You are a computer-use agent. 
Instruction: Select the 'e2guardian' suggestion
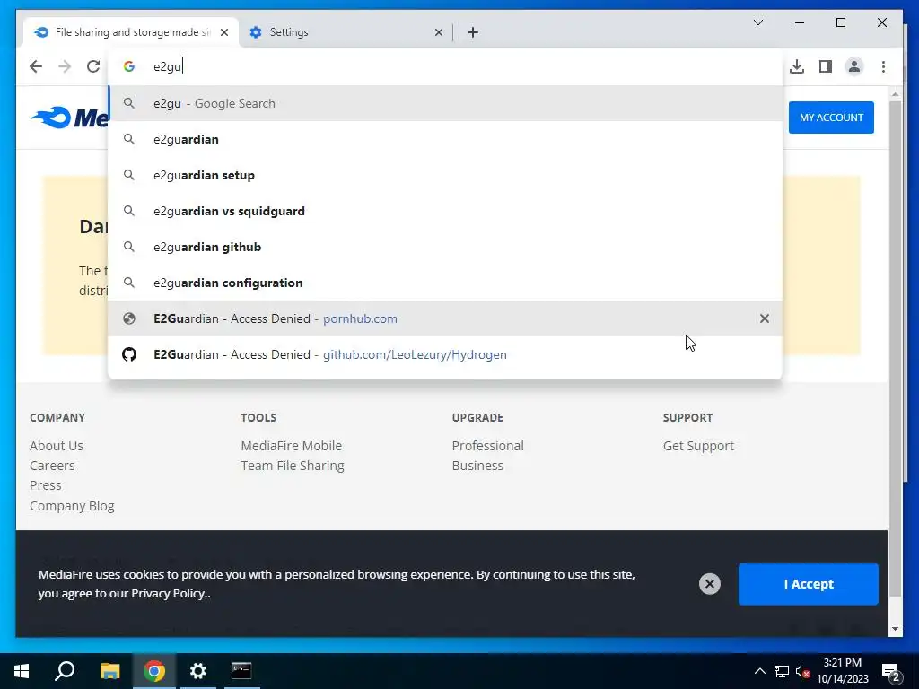[445, 139]
